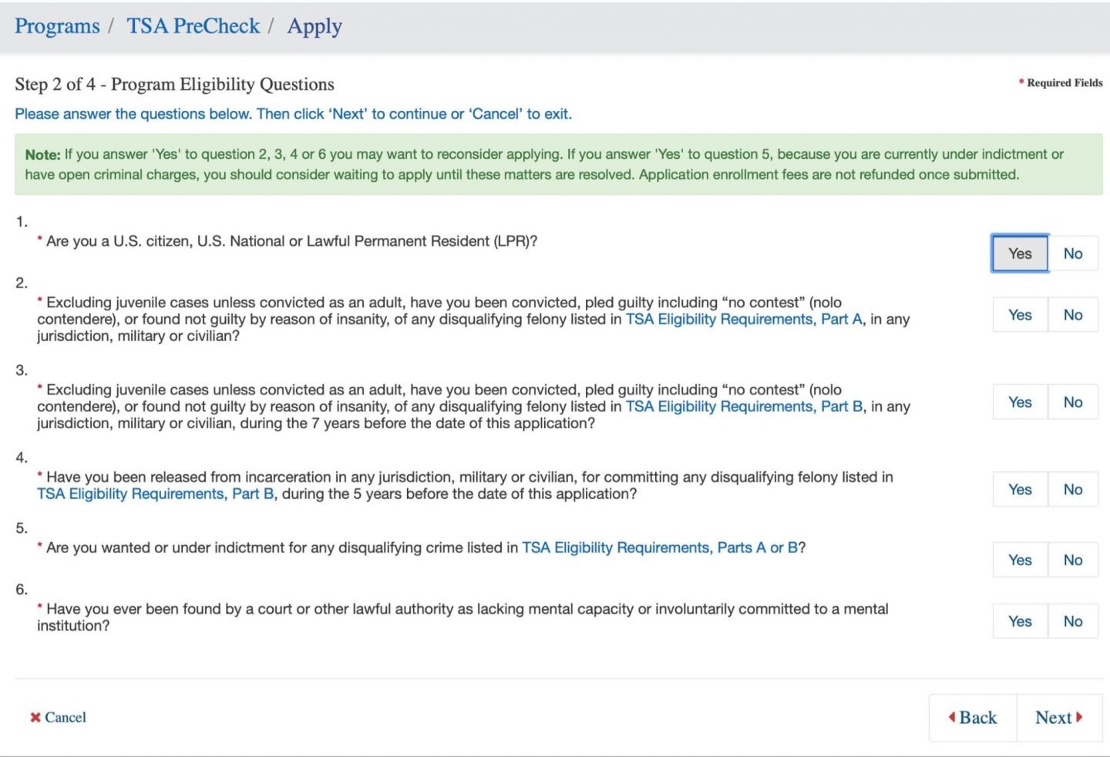1110x757 pixels.
Task: Click the red X Cancel icon
Action: 35,718
